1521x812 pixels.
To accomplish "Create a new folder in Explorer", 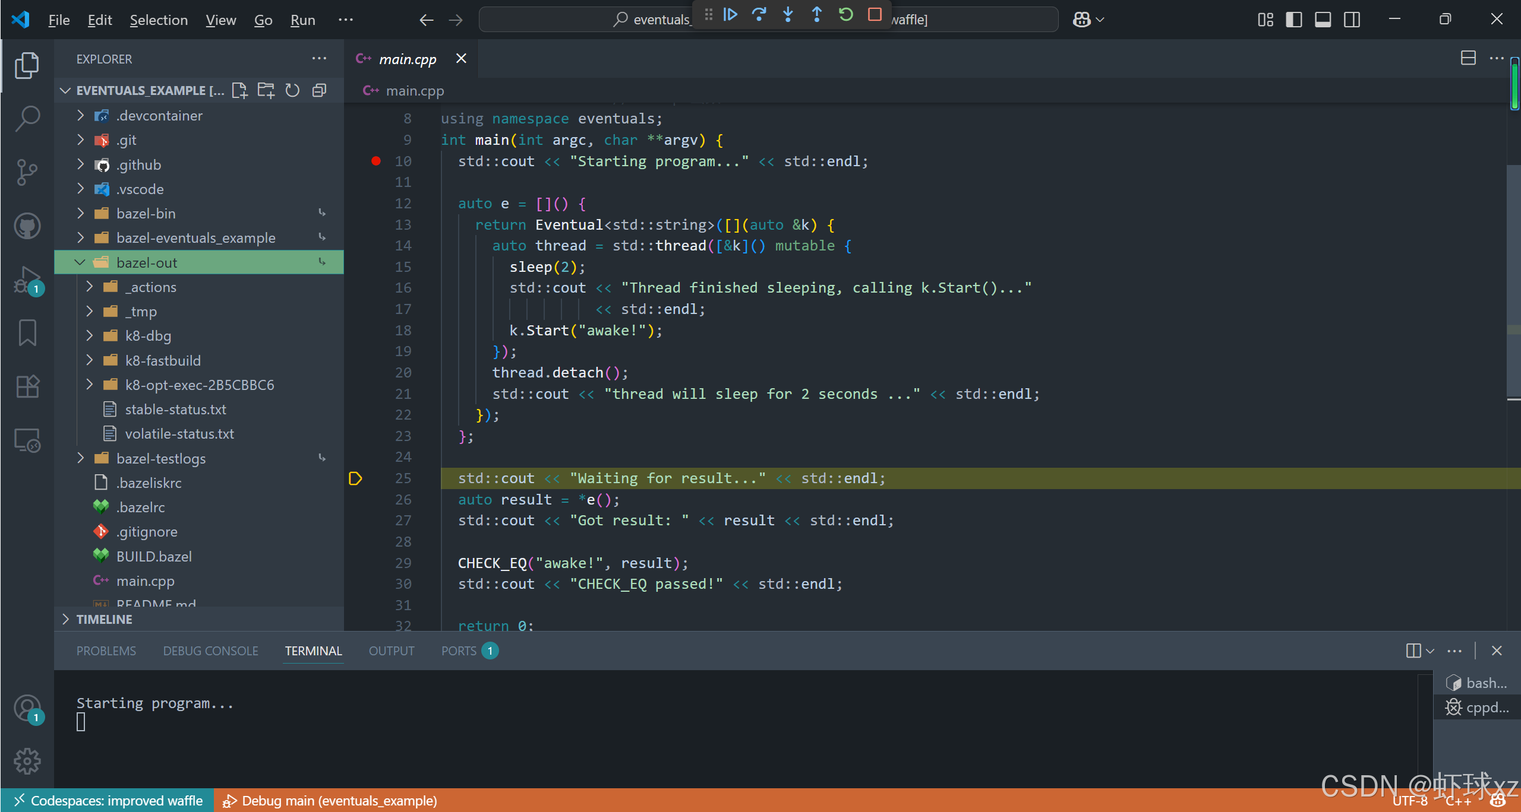I will tap(266, 90).
